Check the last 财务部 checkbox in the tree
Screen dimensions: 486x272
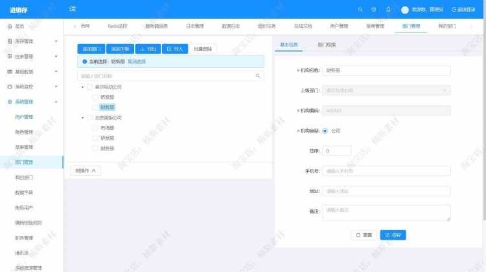(x=95, y=148)
